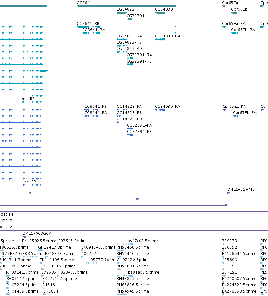Open EST RH03141.5prime
Viewport: 268px width, 296px height.
tap(22, 272)
